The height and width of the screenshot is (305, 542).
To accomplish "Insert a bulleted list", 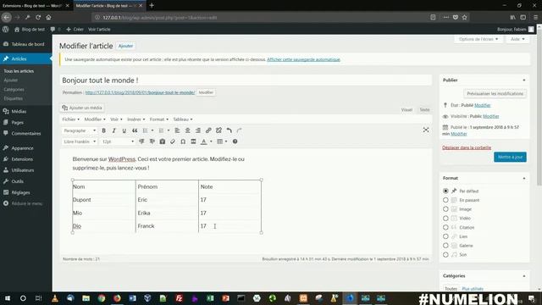I will click(145, 130).
